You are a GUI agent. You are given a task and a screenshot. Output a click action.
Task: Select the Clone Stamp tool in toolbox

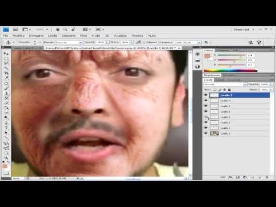pos(6,93)
